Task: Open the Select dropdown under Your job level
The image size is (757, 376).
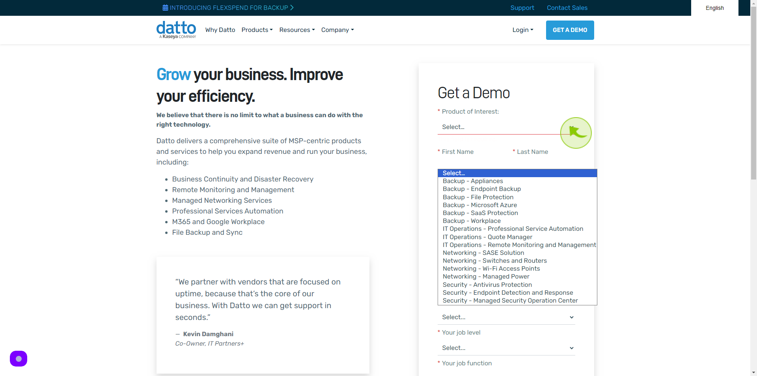Action: pos(506,348)
